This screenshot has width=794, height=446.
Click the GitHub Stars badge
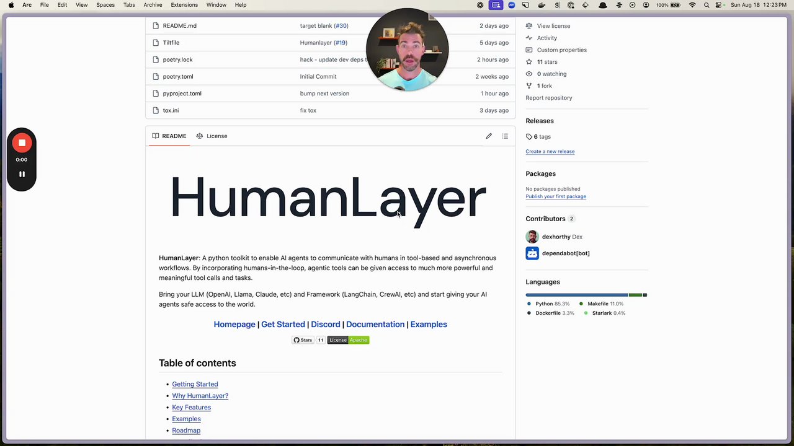point(308,340)
